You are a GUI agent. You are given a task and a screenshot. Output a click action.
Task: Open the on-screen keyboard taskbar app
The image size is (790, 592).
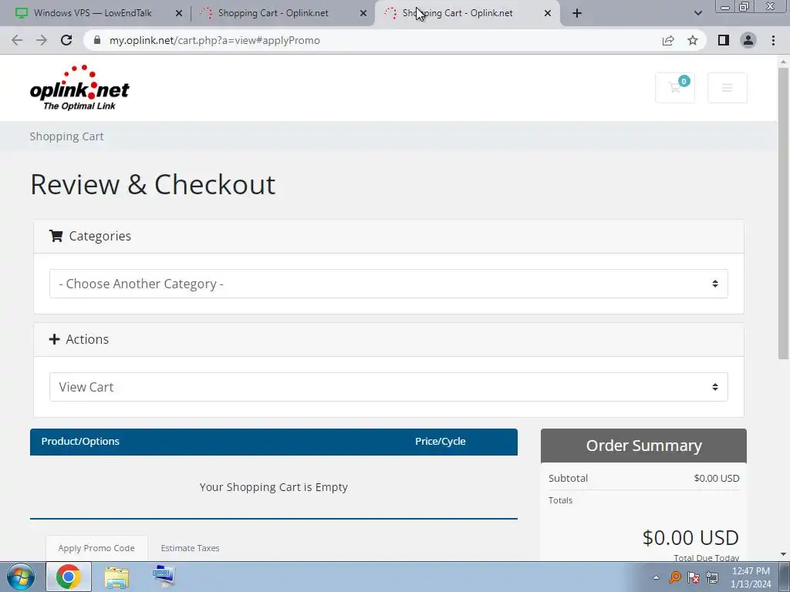164,577
